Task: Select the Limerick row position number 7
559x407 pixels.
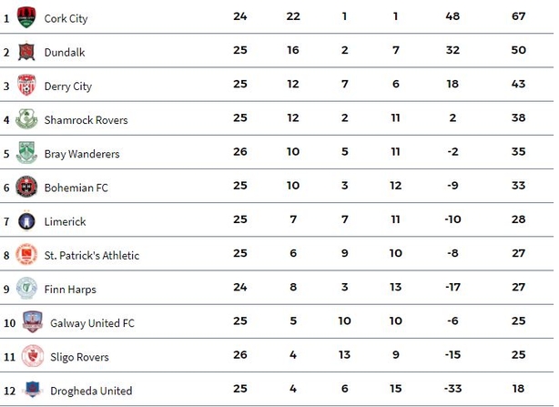Action: 6,221
